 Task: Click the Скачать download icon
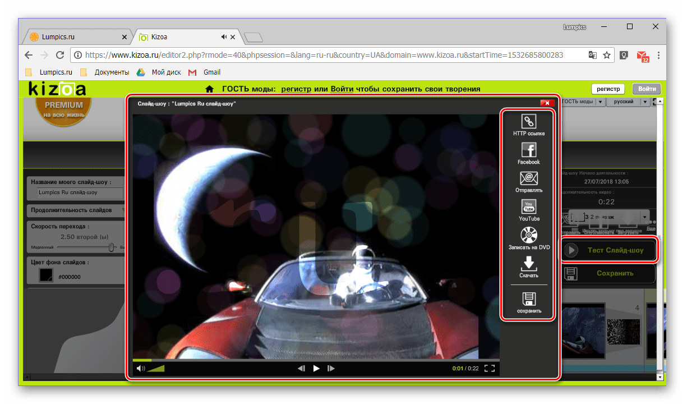[528, 263]
